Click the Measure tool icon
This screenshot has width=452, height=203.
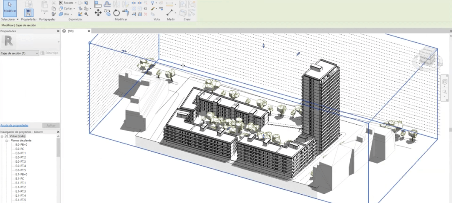coord(170,13)
